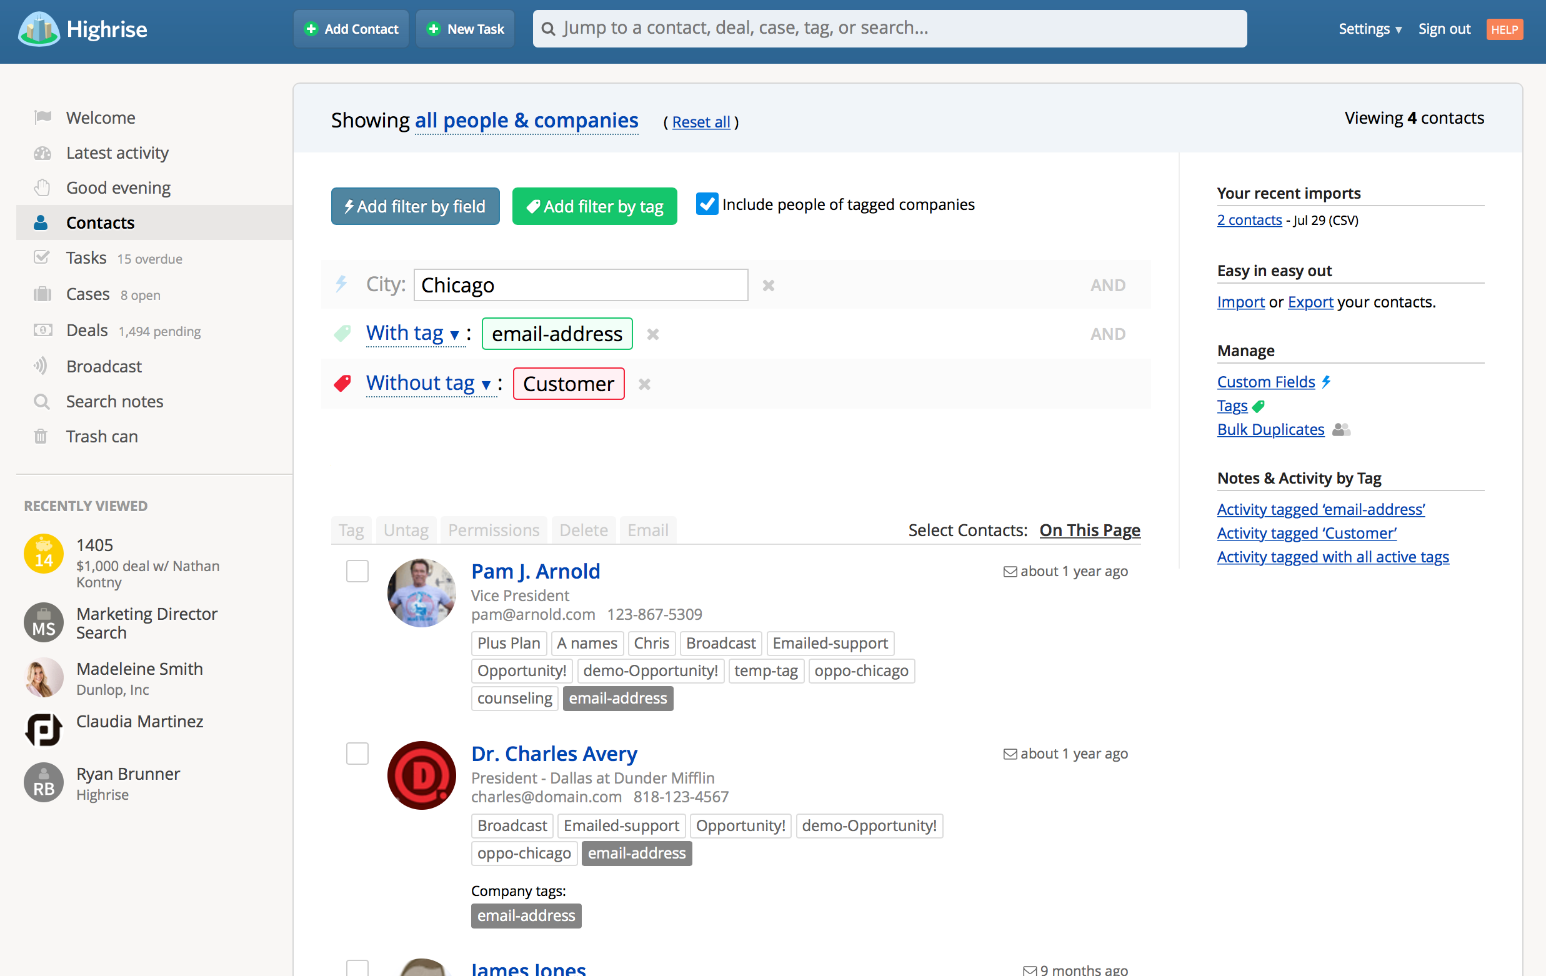This screenshot has width=1546, height=976.
Task: Click the Tasks checkmark icon
Action: pos(42,257)
